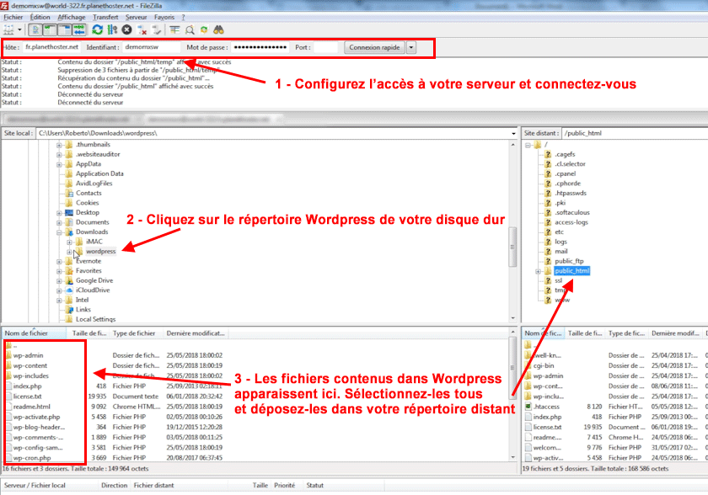Click local tree vertical scrollbar thumb

click(x=512, y=247)
